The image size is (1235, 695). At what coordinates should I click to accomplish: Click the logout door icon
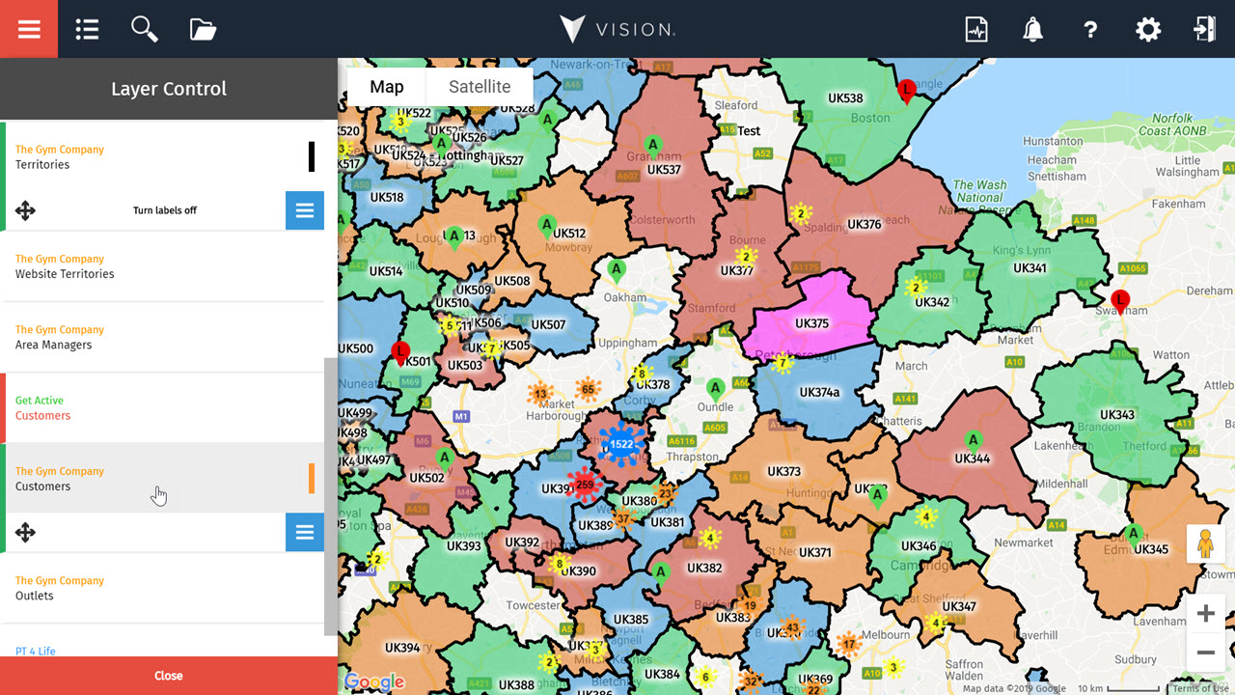(1204, 29)
